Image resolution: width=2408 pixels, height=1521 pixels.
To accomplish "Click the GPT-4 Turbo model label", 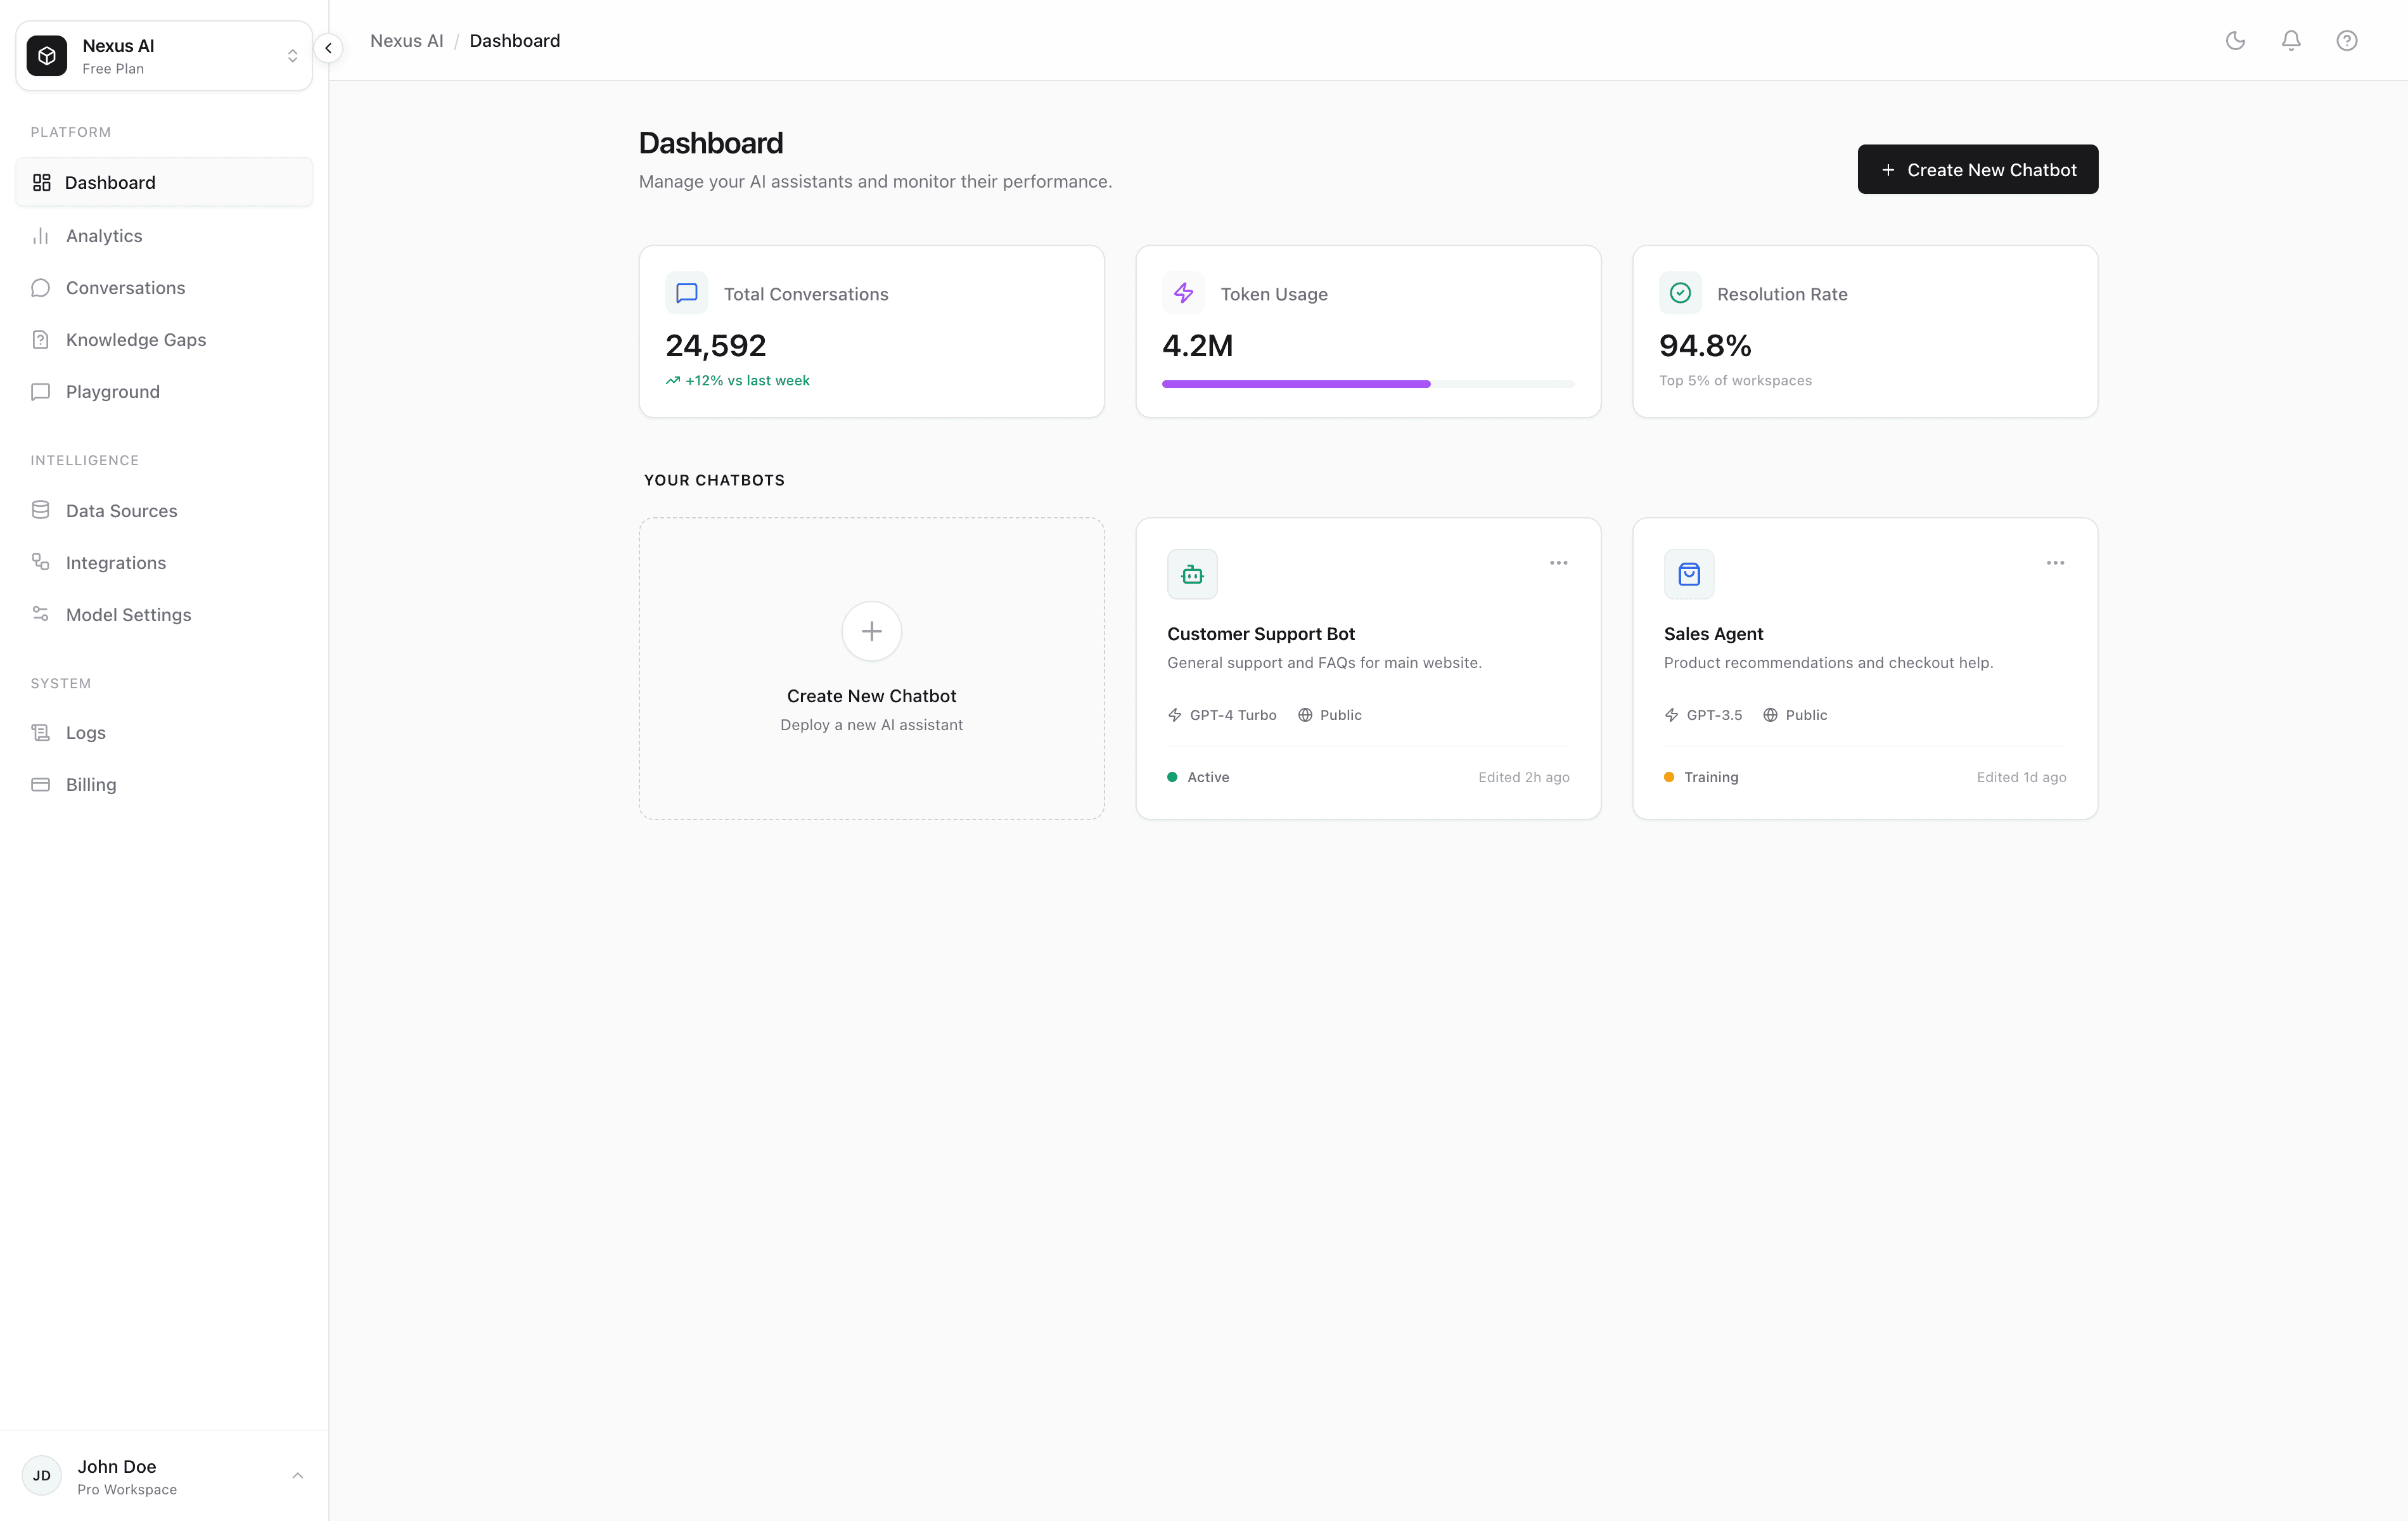I will pyautogui.click(x=1233, y=715).
